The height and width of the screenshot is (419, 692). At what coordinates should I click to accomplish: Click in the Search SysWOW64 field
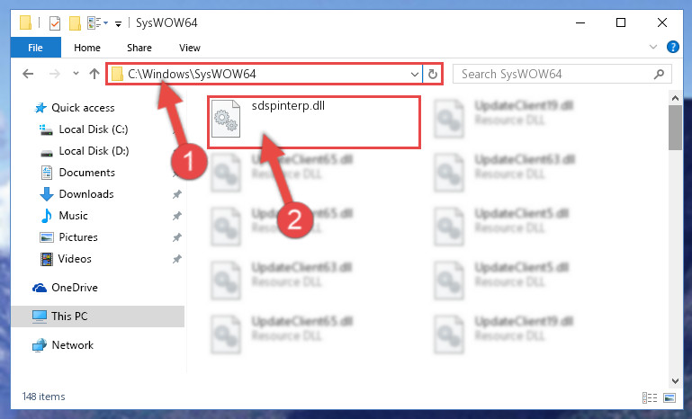(x=555, y=74)
